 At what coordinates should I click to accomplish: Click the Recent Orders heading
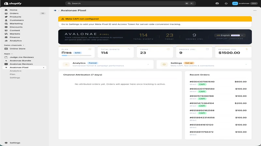200,75
